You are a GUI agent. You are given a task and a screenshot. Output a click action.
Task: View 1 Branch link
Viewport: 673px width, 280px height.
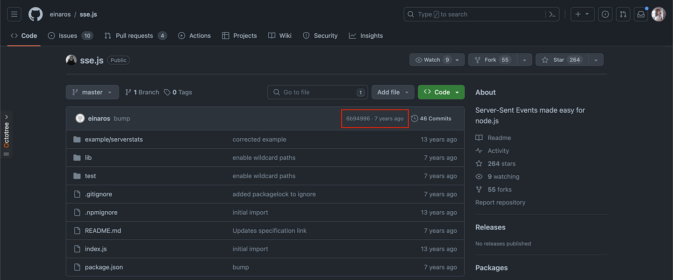click(x=142, y=92)
